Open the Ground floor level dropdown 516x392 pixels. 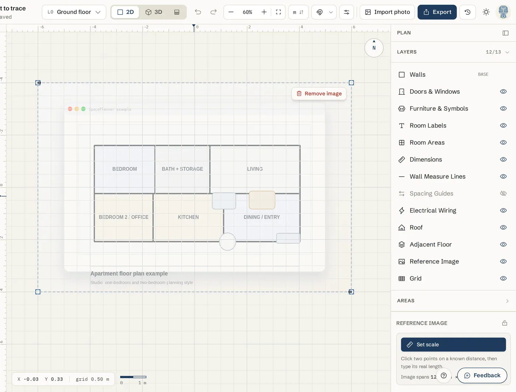74,12
